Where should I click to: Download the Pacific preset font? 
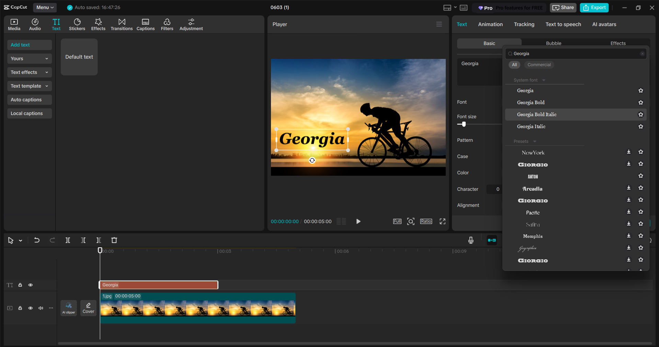tap(629, 212)
